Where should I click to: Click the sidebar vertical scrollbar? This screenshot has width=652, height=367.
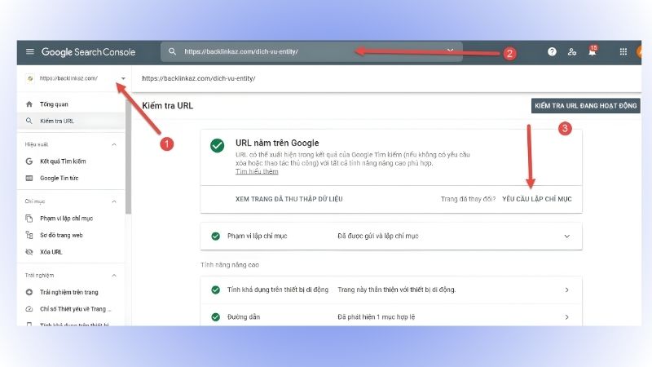[128, 156]
